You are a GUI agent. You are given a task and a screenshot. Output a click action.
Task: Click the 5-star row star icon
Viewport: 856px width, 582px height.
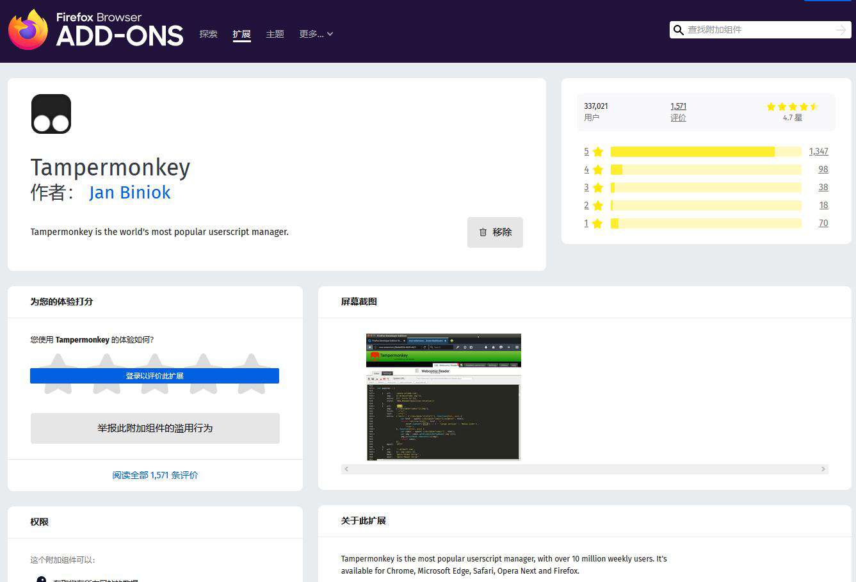pyautogui.click(x=598, y=152)
